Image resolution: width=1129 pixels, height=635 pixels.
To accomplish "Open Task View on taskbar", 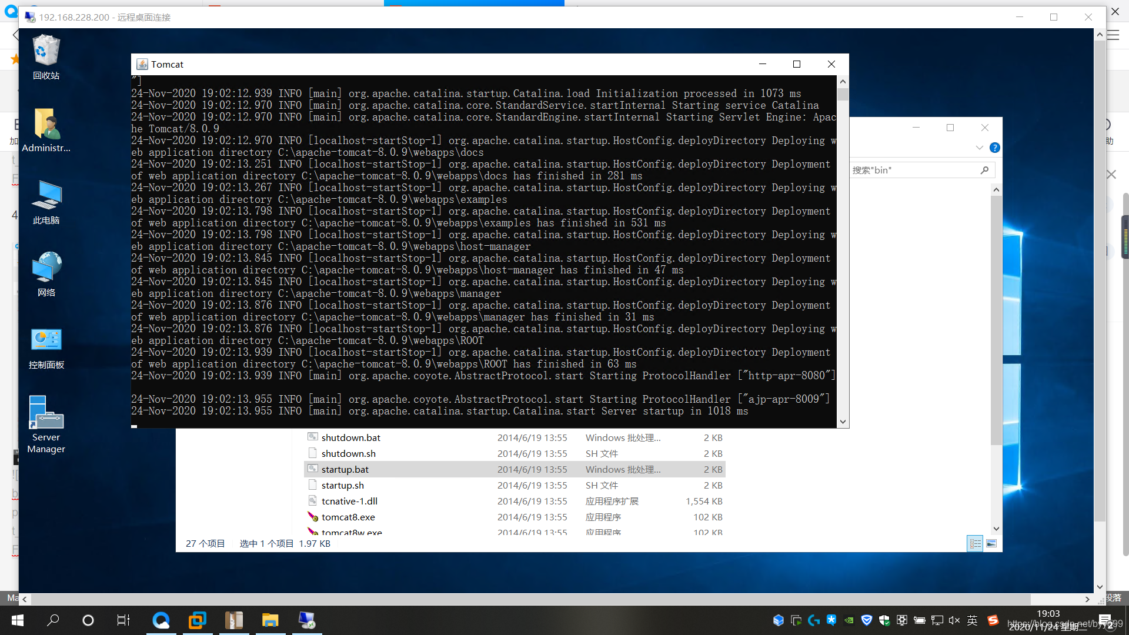I will [123, 620].
